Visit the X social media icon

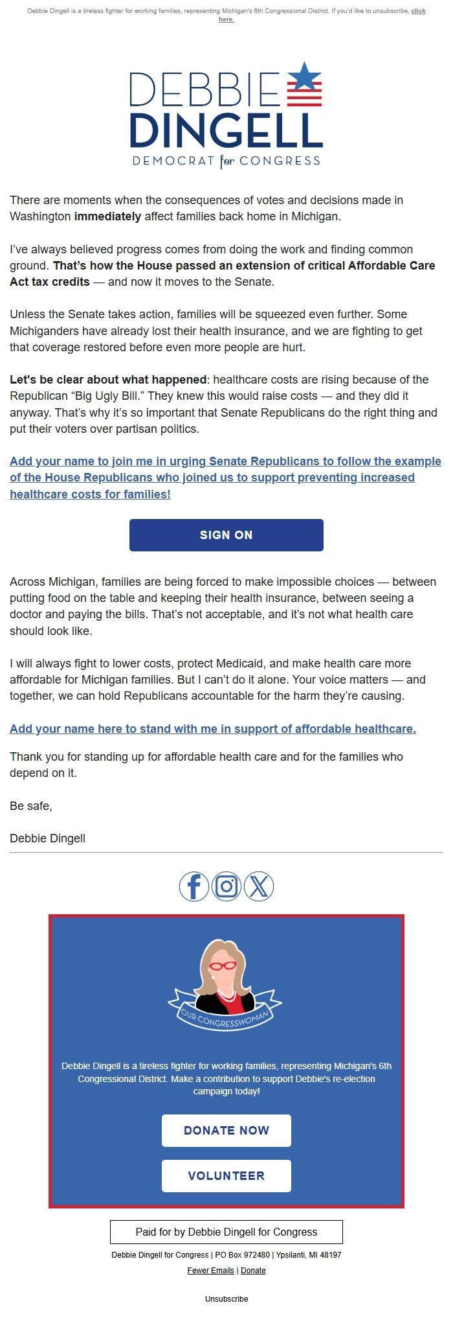coord(259,886)
